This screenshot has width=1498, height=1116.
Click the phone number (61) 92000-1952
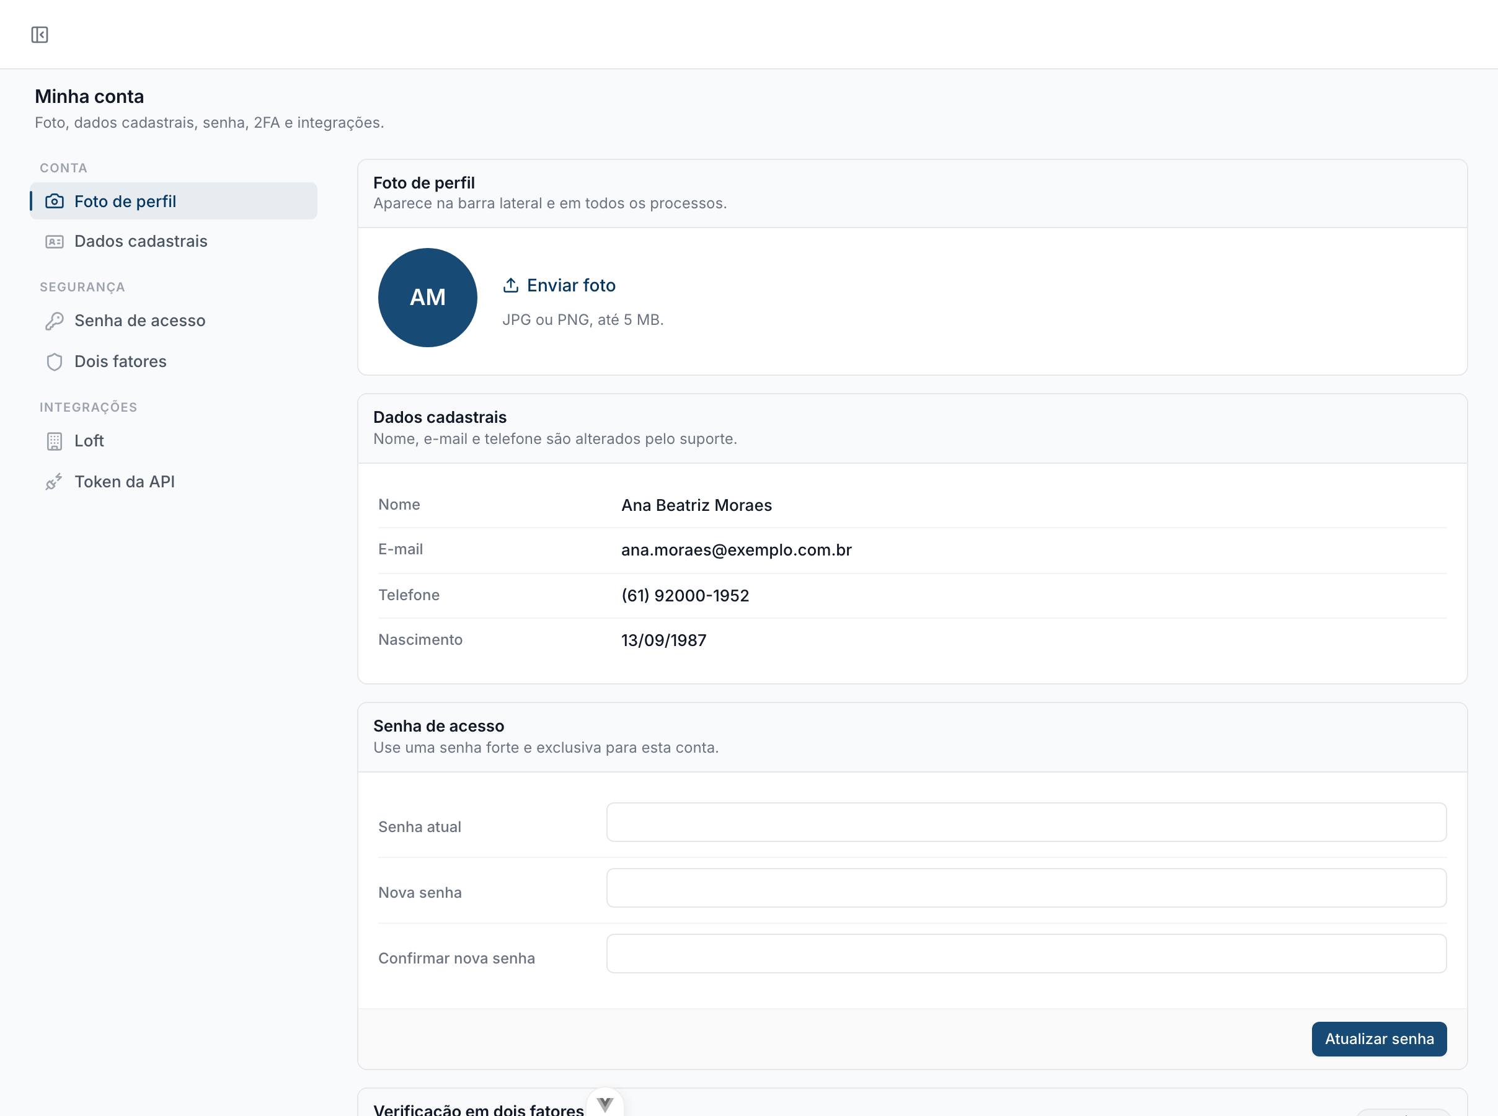(x=685, y=595)
